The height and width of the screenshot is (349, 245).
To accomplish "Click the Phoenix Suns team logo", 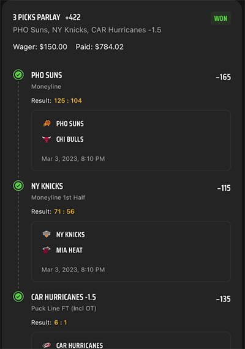I will coord(47,123).
